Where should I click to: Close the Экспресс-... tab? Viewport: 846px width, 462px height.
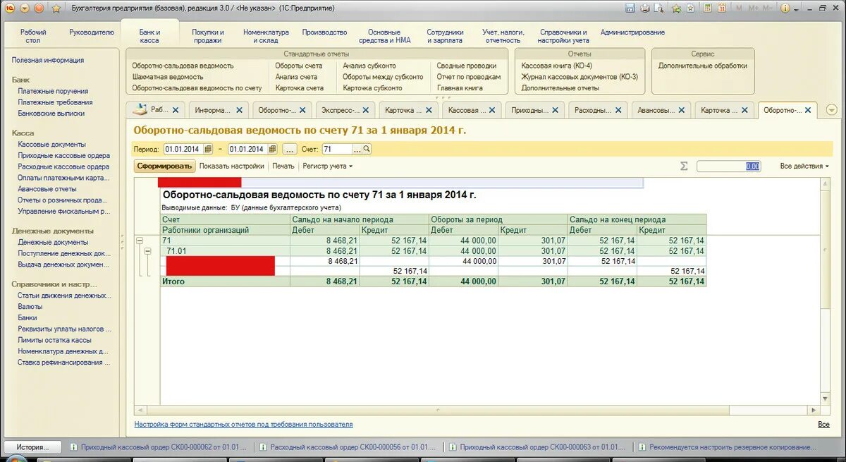(x=366, y=110)
